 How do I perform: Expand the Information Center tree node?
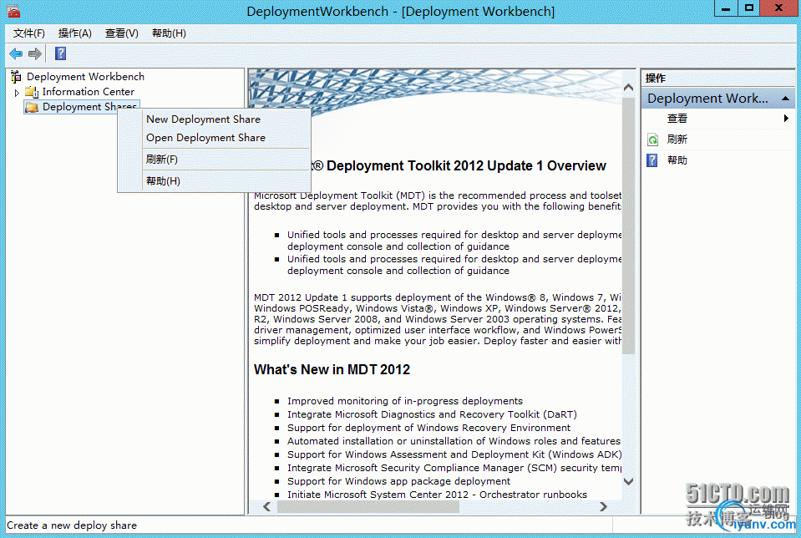(17, 93)
